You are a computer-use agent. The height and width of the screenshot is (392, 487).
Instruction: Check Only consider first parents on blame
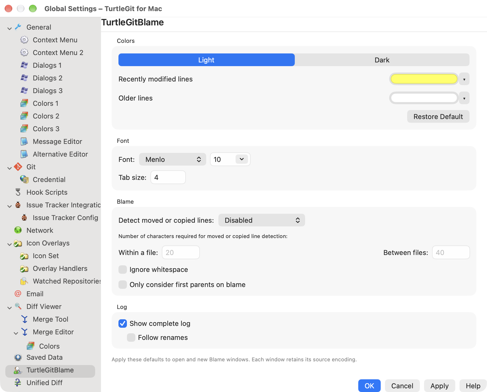(123, 285)
